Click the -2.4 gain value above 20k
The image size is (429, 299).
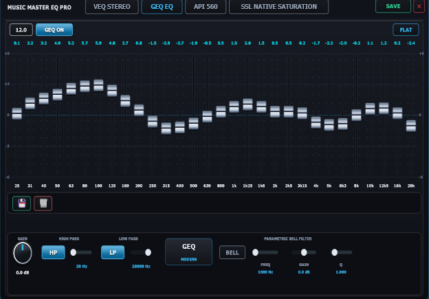tap(410, 43)
